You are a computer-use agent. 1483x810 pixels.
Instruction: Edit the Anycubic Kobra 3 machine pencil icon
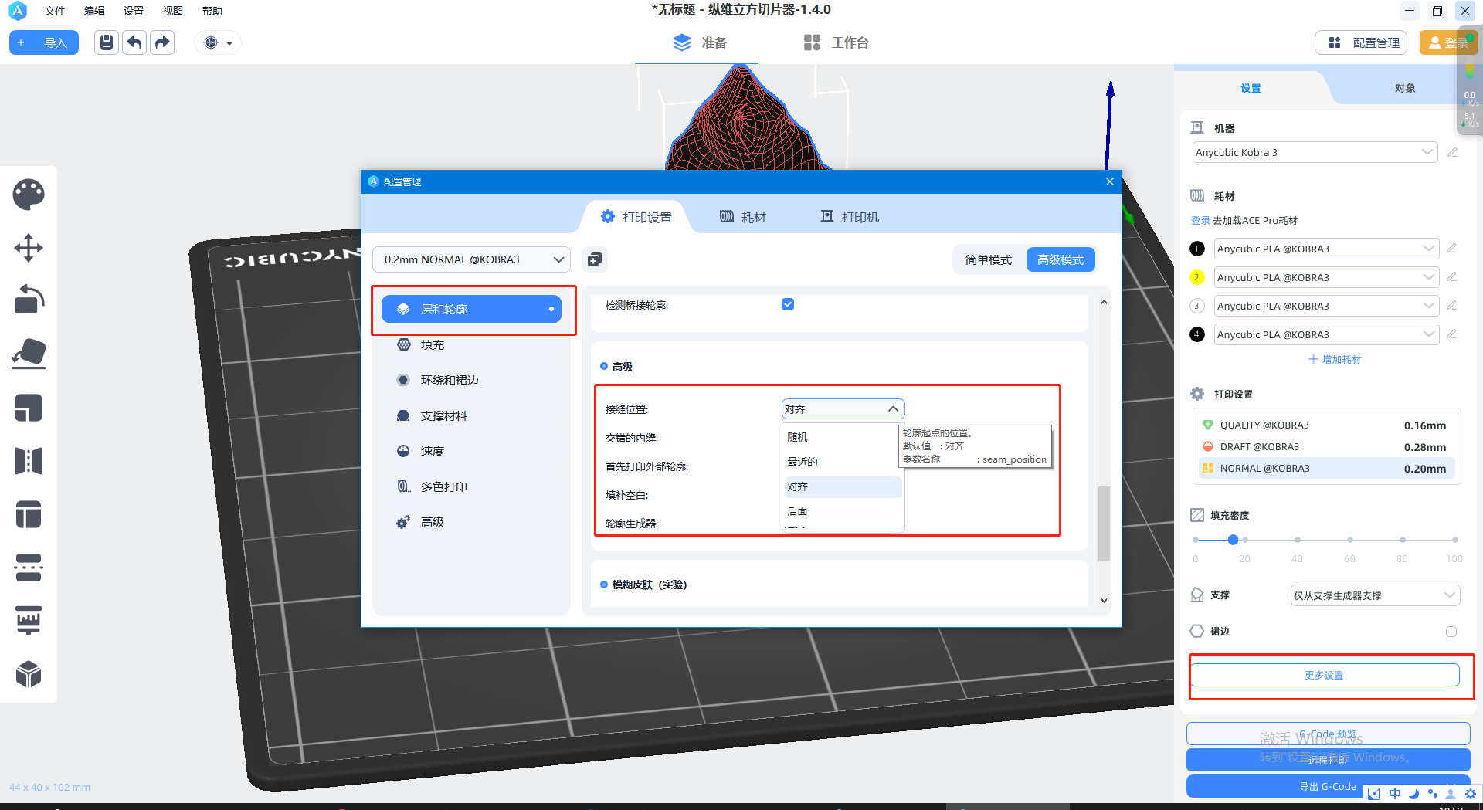(x=1452, y=152)
